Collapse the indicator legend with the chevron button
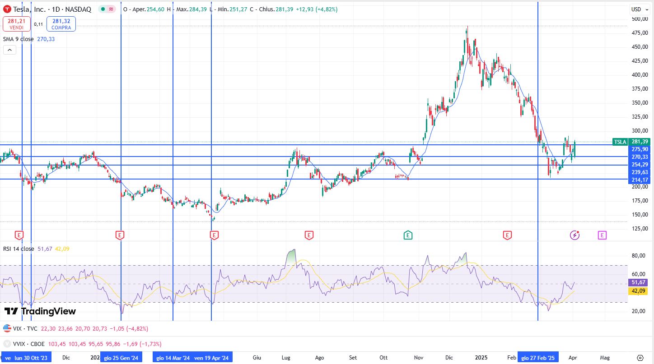The width and height of the screenshot is (654, 364). [x=9, y=50]
